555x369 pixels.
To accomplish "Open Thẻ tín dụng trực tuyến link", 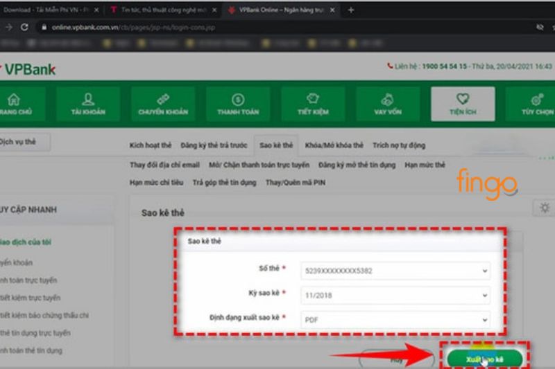I will (x=35, y=333).
